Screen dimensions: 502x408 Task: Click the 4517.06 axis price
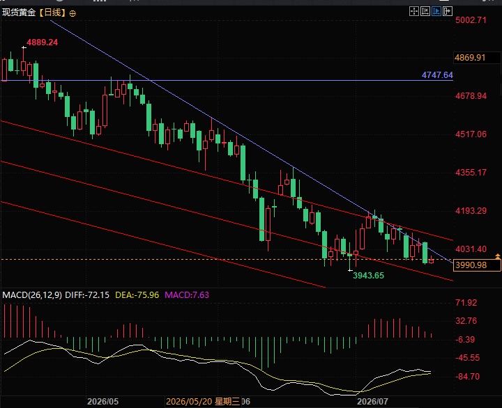coord(471,134)
